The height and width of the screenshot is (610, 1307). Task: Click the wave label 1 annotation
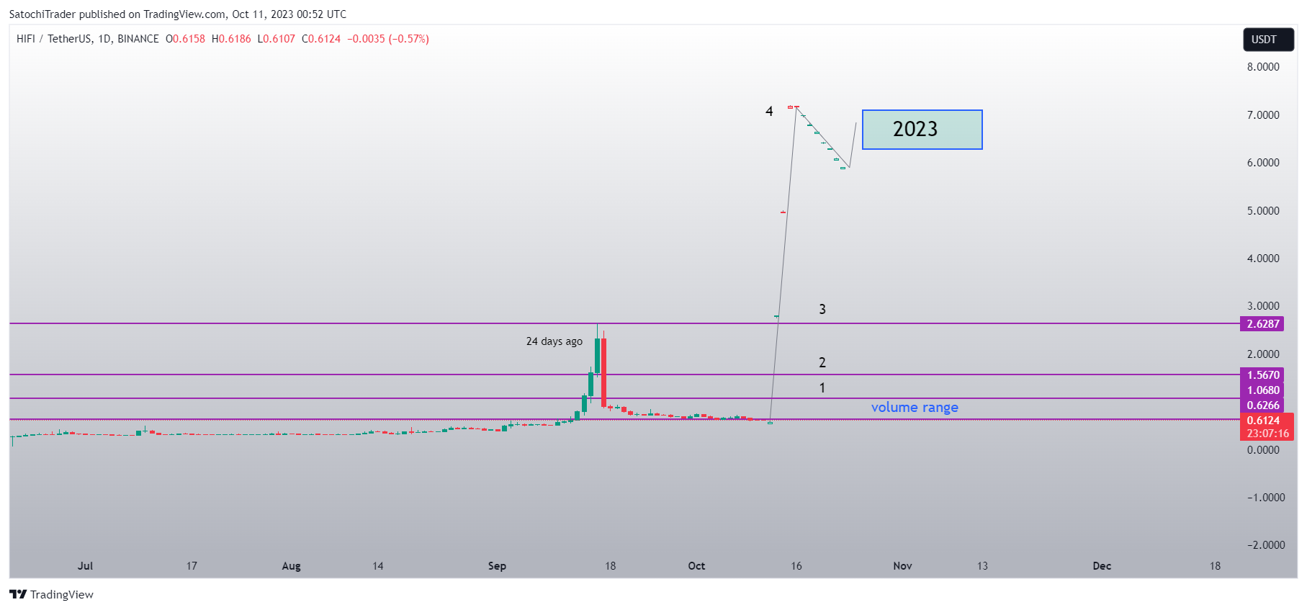pos(822,388)
